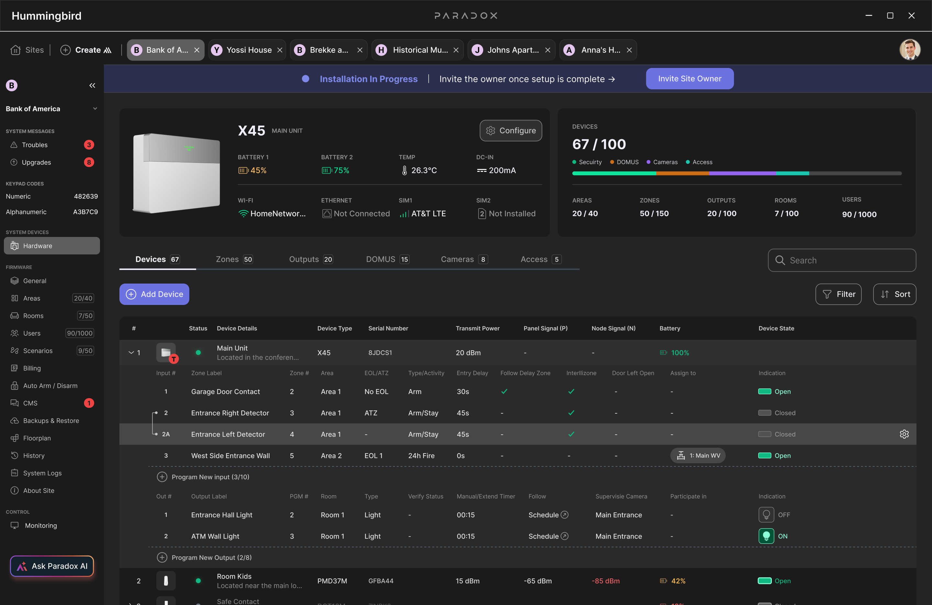This screenshot has height=605, width=932.
Task: Click gear icon on Entrance Left Detector row
Action: (904, 434)
